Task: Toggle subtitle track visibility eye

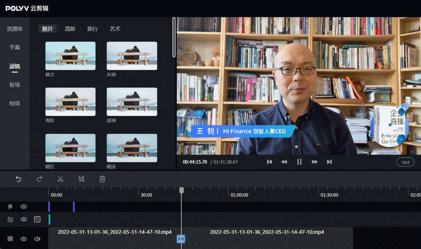Action: pos(24,219)
